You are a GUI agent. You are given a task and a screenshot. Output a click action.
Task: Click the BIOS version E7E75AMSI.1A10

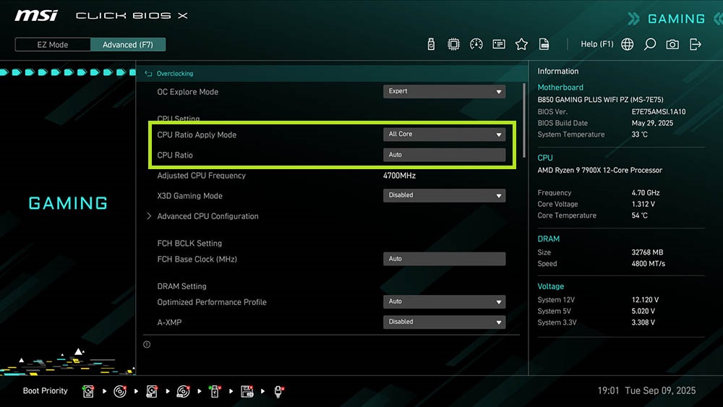[x=659, y=111]
